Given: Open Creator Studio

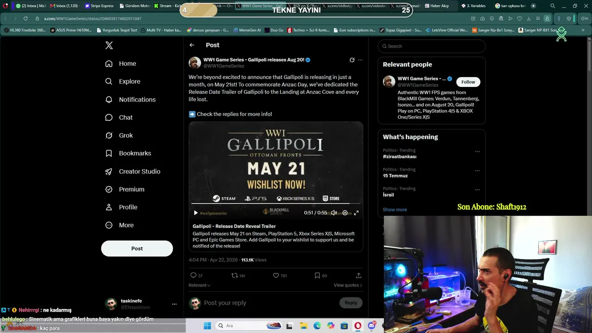Looking at the screenshot, I should [x=133, y=171].
